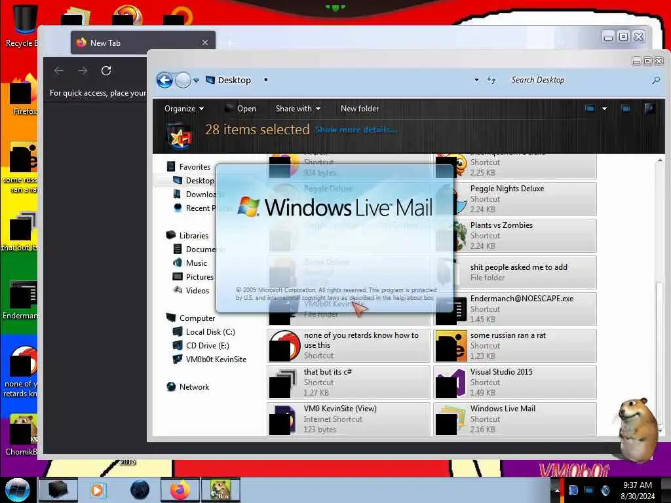
Task: Select 'shit people asked me to add' folder
Action: [x=515, y=272]
